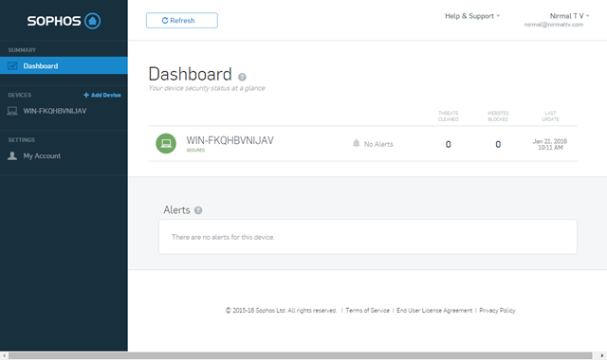
Task: Click the Refresh button
Action: point(181,21)
